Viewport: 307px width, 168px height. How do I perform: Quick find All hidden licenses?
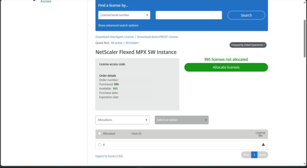click(x=132, y=43)
